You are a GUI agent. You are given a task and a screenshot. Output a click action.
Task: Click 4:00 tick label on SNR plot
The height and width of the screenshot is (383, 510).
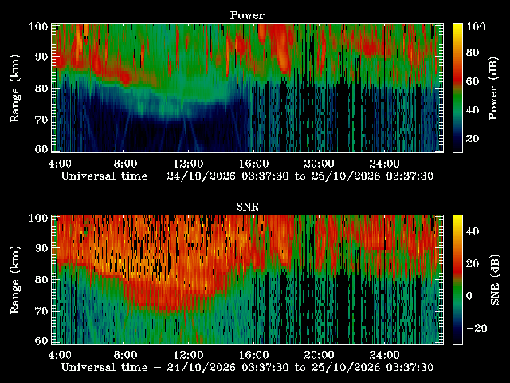[61, 355]
